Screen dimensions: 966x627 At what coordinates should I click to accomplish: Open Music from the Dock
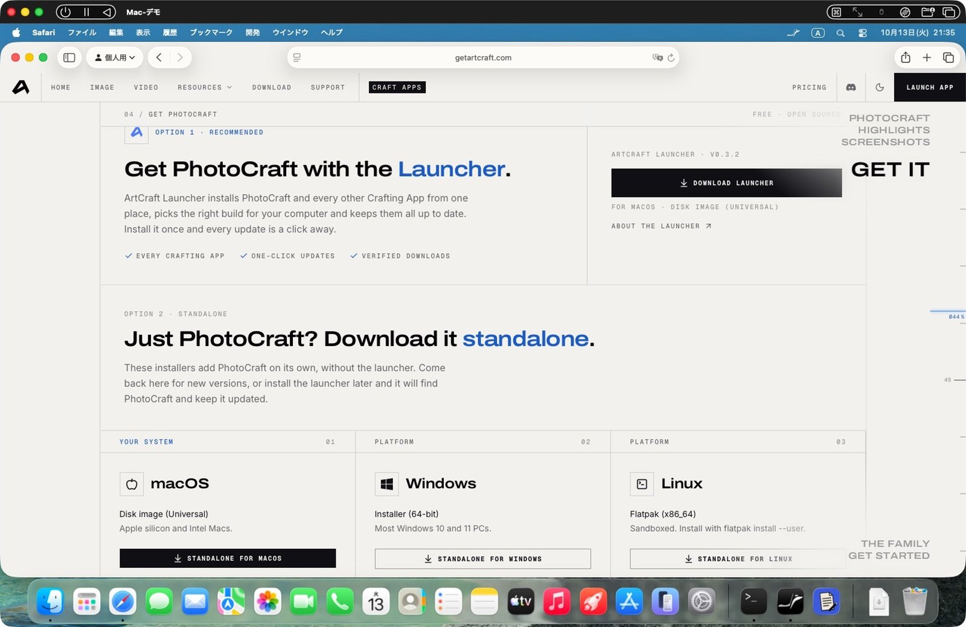pyautogui.click(x=557, y=601)
